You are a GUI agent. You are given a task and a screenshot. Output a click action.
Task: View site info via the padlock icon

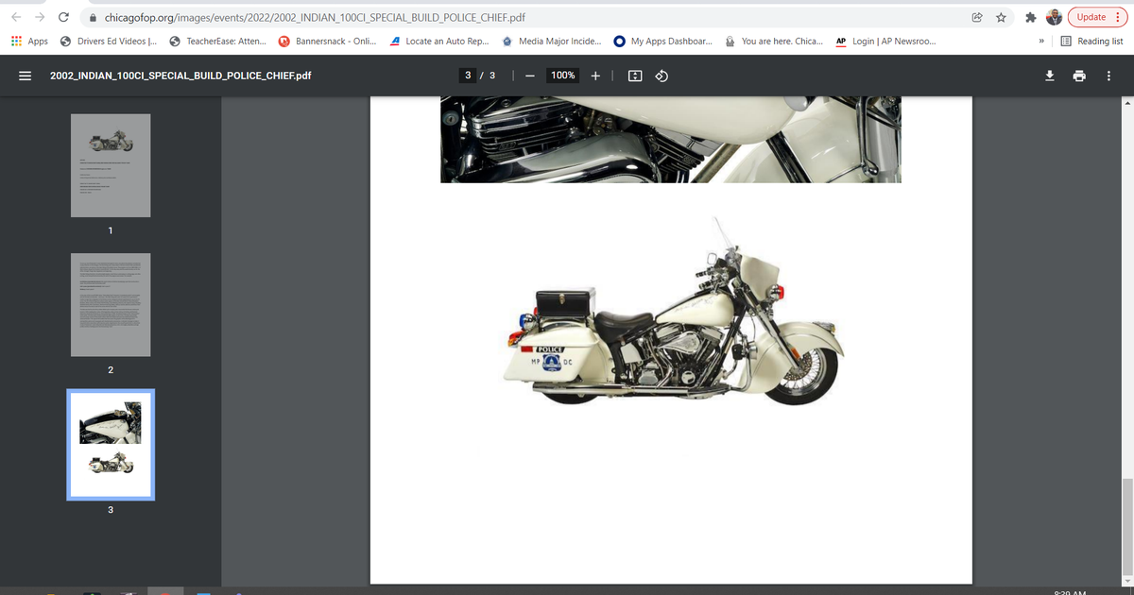pyautogui.click(x=94, y=17)
